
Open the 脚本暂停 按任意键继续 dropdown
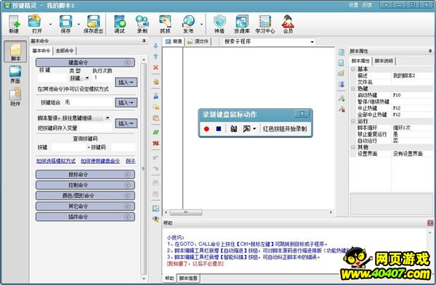(108, 118)
